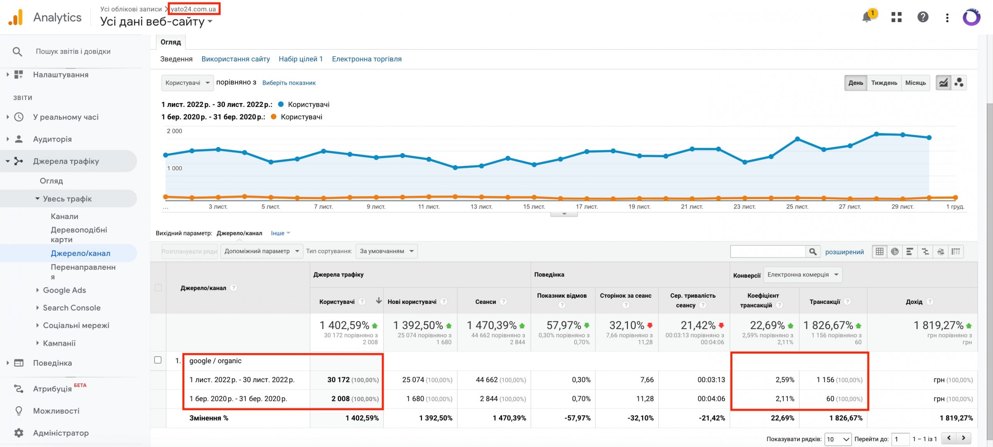Open the Google apps grid icon

(896, 17)
